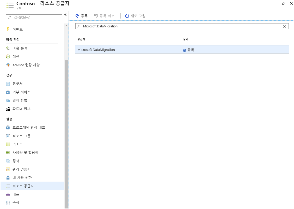Viewport: 294px width, 209px height.
Task: Open 리소스 menu item
Action: point(18,144)
